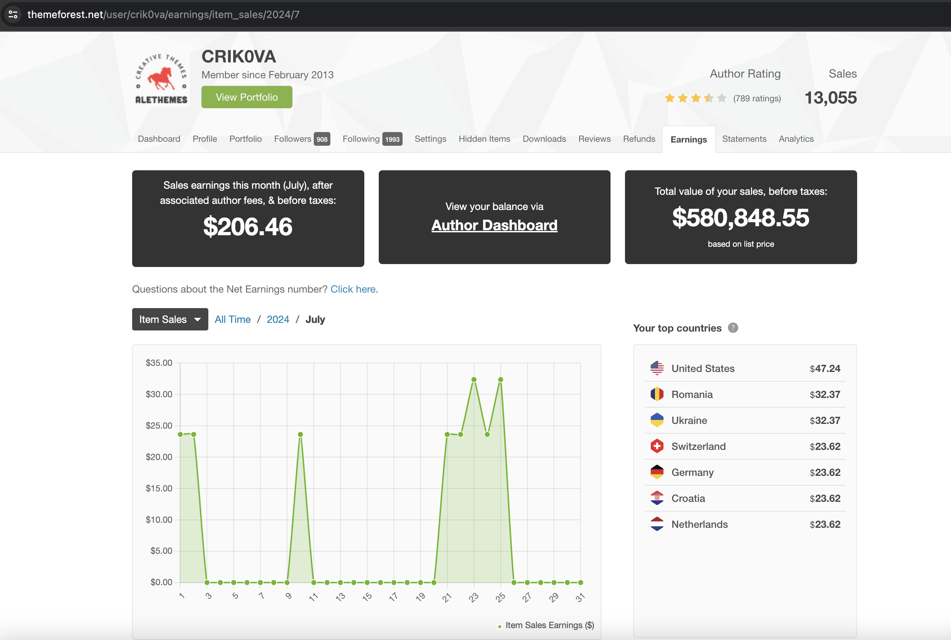This screenshot has height=640, width=951.
Task: Click the All Time breadcrumb link
Action: point(233,319)
